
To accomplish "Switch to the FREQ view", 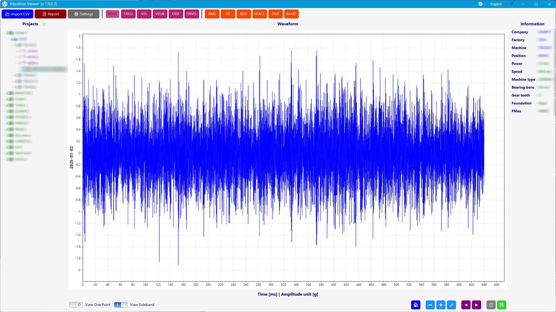I will (x=128, y=14).
